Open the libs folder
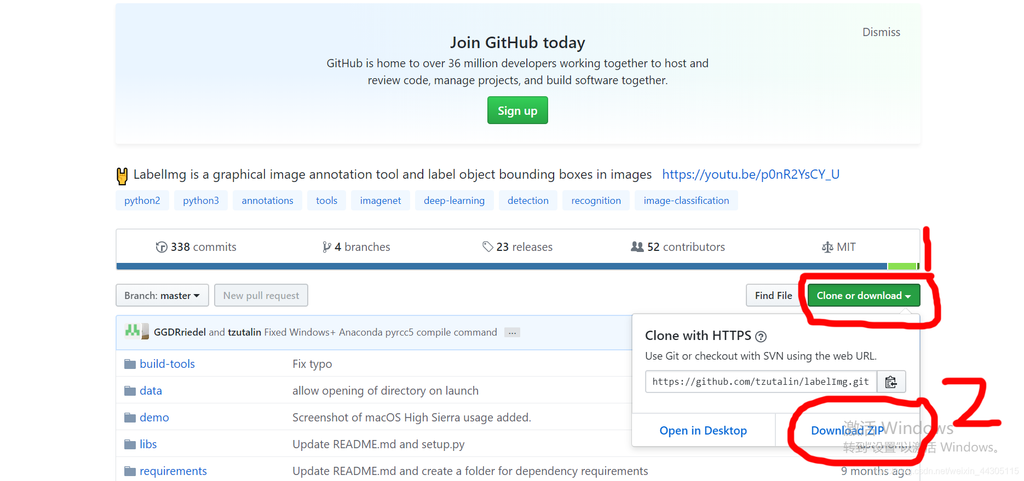1024x481 pixels. point(148,444)
